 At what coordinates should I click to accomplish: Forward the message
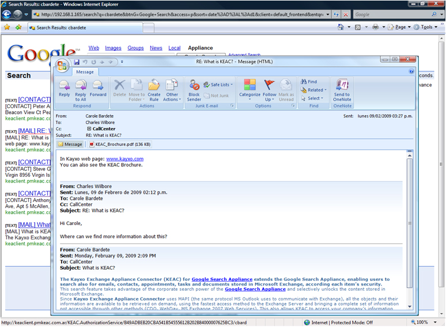pos(98,88)
